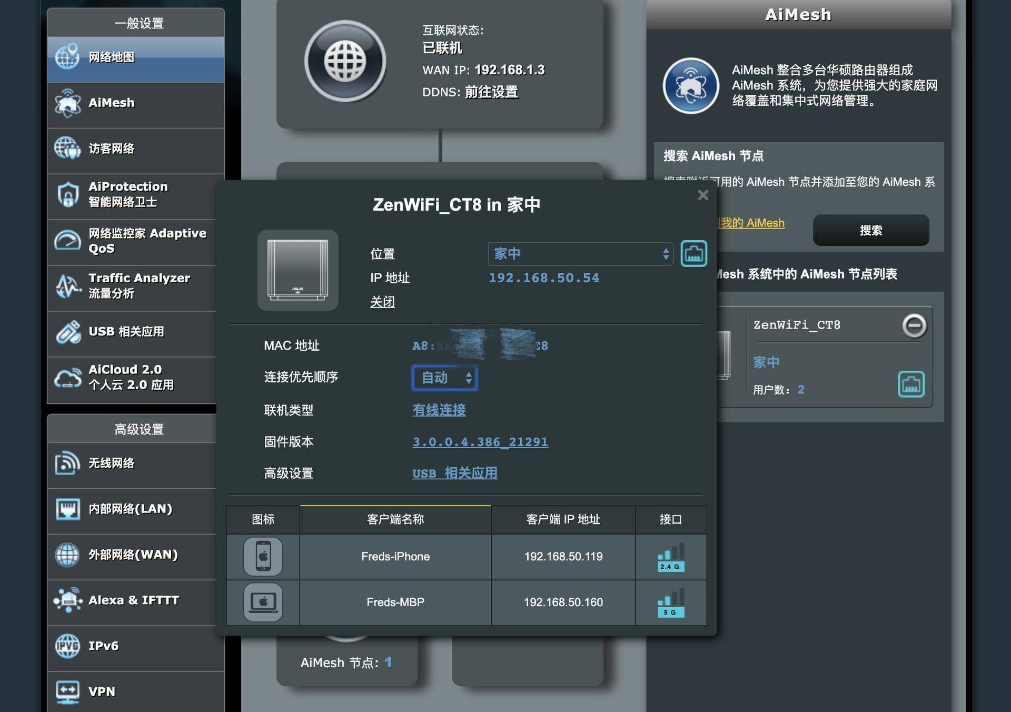Screen dimensions: 1011x712
Task: Click the location icon in node card
Action: point(911,384)
